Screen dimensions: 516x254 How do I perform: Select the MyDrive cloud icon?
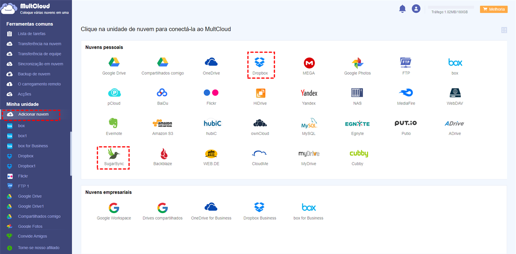(x=309, y=153)
